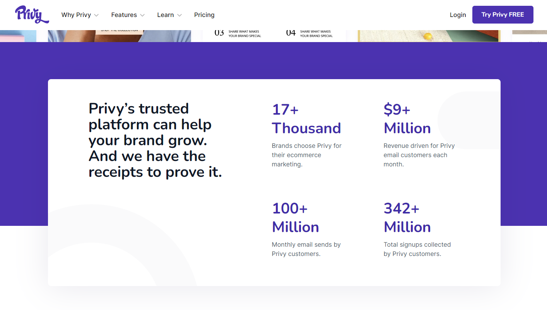Click the $9+ Million revenue statistic

click(x=407, y=119)
